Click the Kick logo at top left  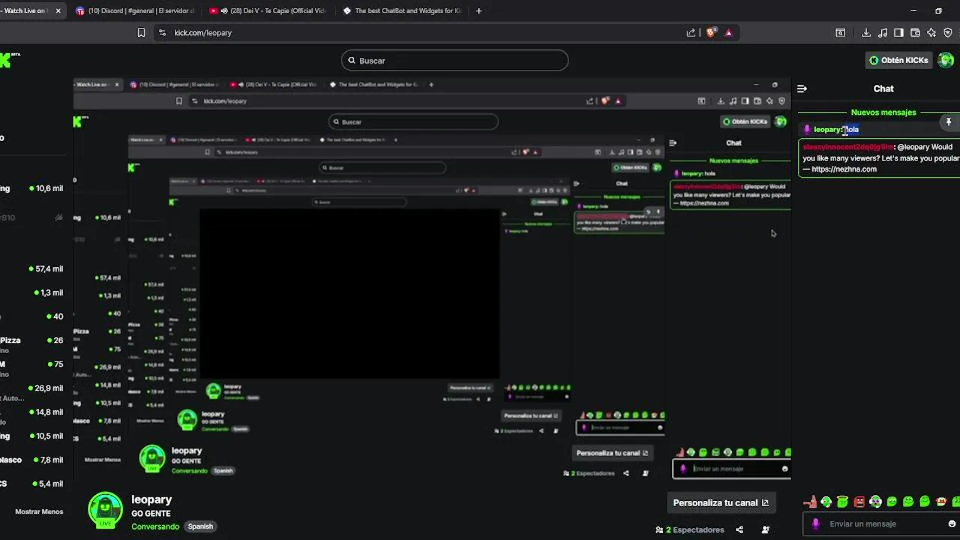pyautogui.click(x=9, y=60)
